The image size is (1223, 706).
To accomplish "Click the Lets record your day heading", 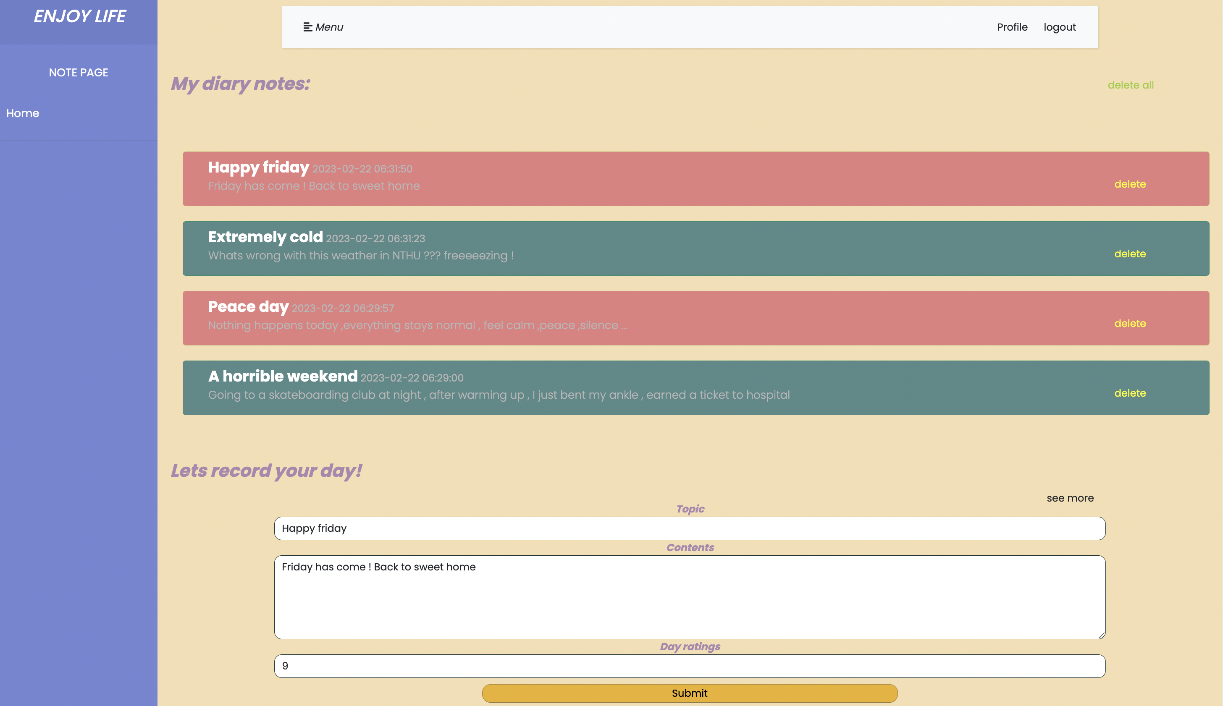I will (x=266, y=471).
